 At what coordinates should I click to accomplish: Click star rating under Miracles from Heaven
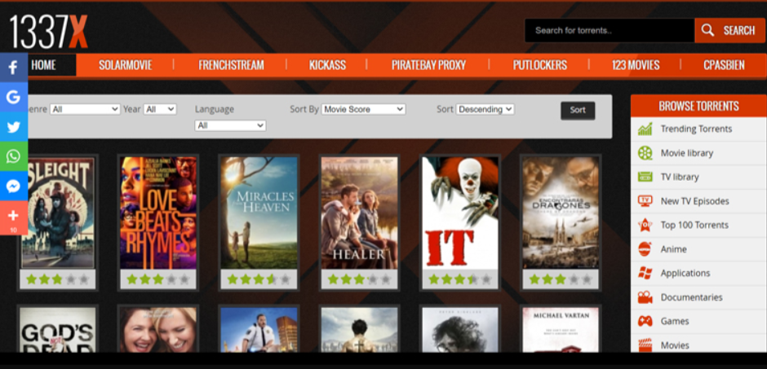[259, 279]
